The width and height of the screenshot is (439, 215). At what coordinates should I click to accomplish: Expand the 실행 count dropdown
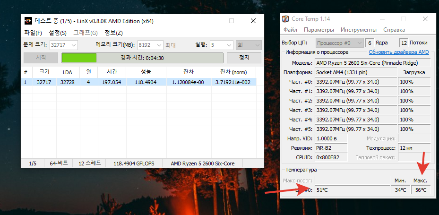pos(229,45)
